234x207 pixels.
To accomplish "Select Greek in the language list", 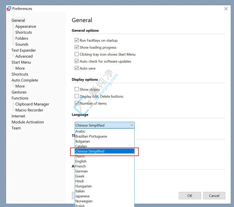I will pyautogui.click(x=104, y=176).
